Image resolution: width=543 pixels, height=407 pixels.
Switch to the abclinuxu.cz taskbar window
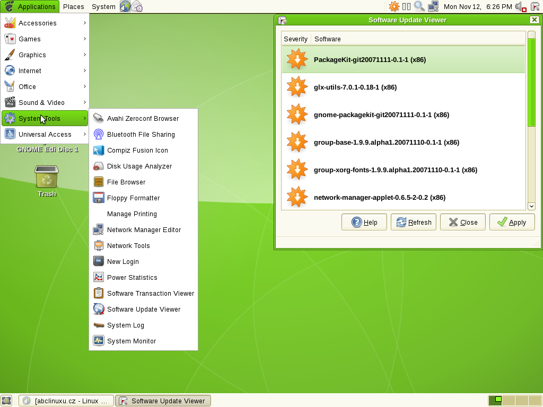point(66,401)
